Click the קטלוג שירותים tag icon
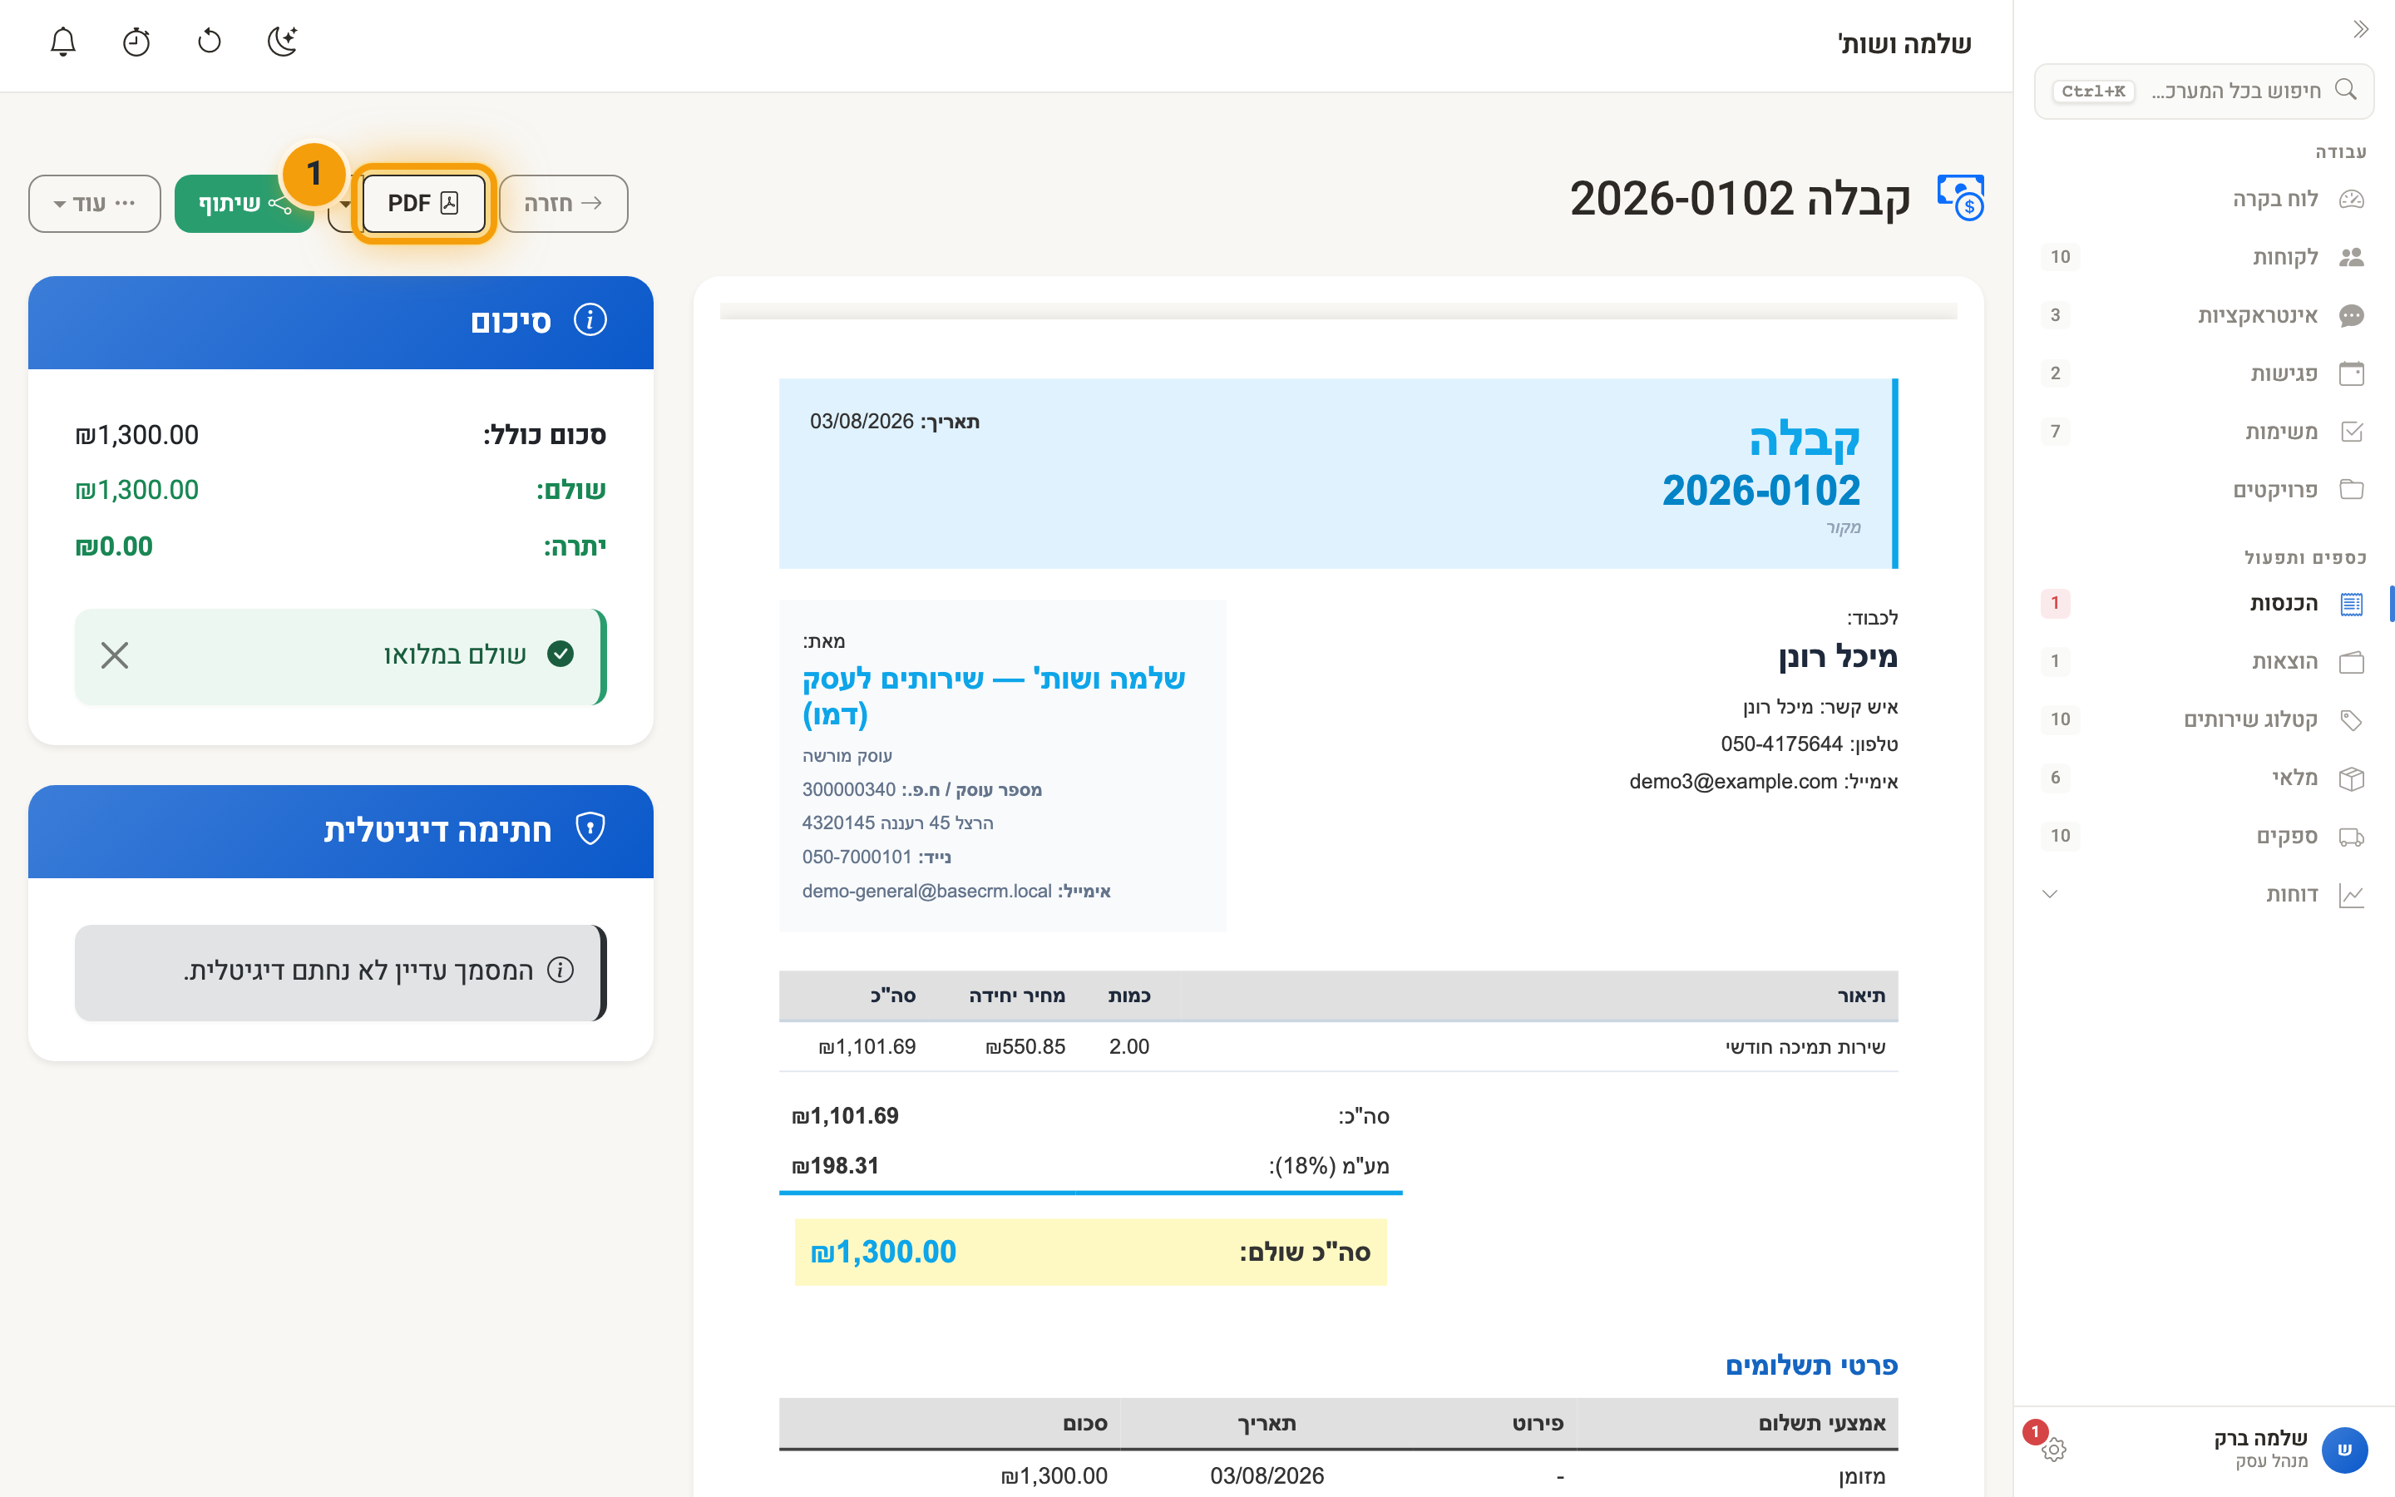 point(2352,719)
